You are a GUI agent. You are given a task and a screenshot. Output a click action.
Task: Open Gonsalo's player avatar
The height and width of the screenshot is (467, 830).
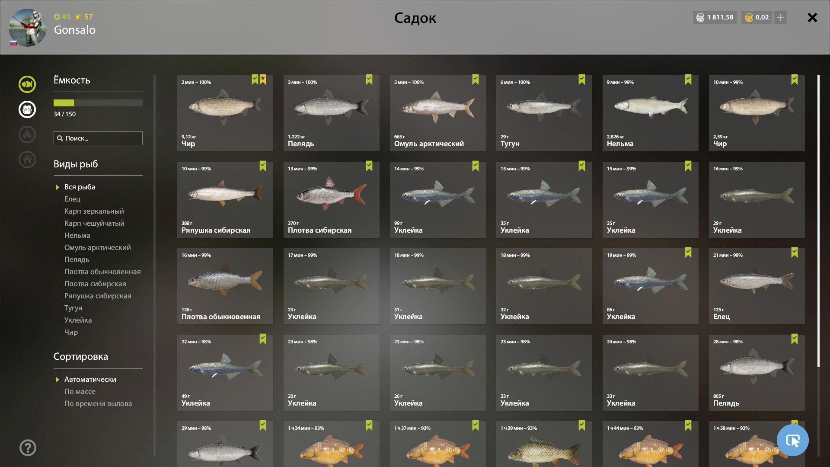click(x=28, y=27)
